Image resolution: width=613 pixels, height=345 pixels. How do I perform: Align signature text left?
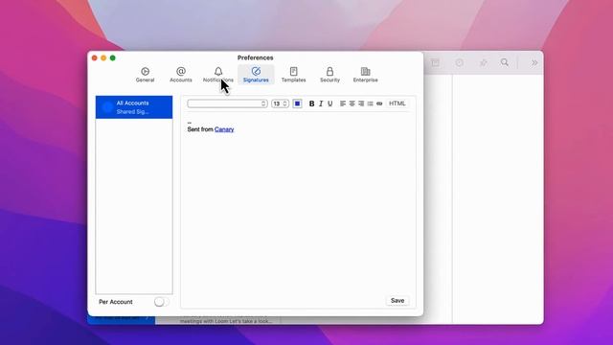343,103
